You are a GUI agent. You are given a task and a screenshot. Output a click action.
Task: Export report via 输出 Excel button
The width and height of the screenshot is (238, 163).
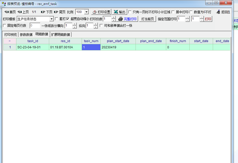click(x=119, y=12)
